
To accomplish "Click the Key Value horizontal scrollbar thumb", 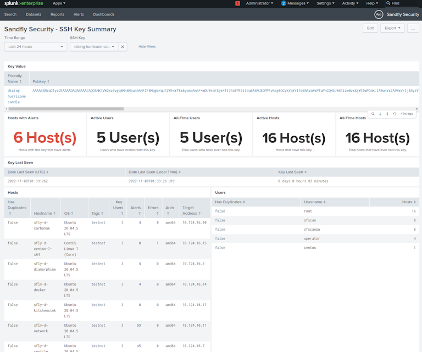I will [x=66, y=109].
